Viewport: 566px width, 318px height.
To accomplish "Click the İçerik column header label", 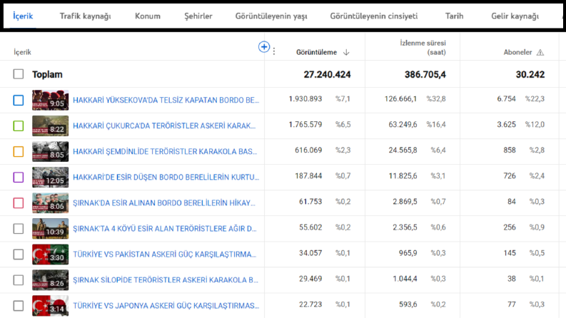I will click(22, 52).
